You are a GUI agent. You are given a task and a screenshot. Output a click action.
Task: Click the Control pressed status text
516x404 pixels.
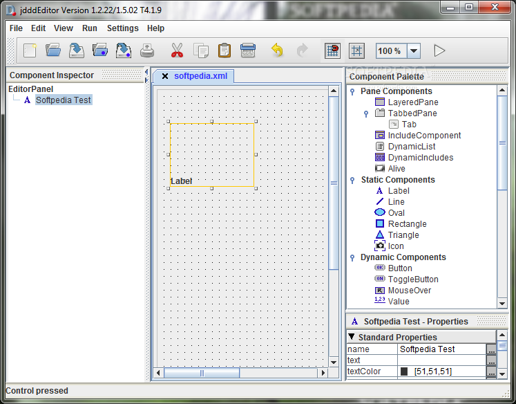tap(37, 391)
